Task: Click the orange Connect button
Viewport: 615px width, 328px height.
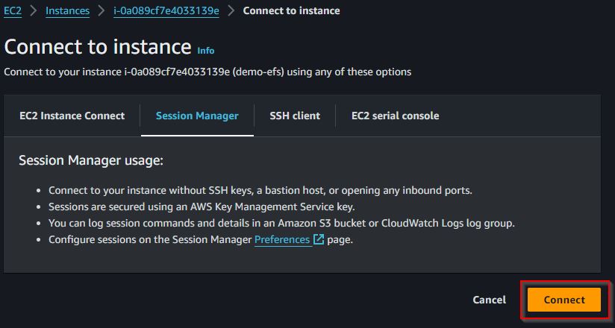Action: [564, 300]
